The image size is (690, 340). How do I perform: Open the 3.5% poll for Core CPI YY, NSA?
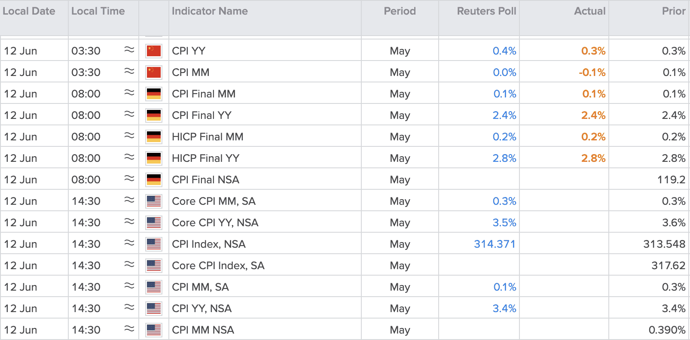(504, 222)
